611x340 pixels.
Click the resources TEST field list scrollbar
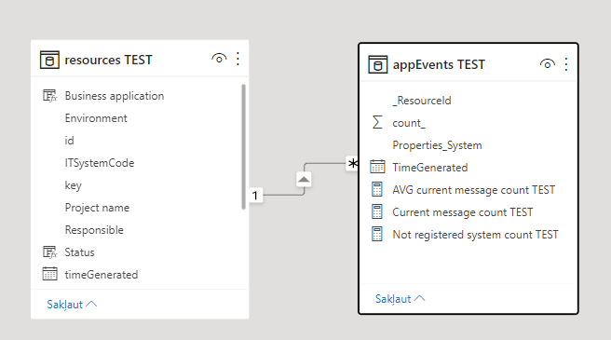pyautogui.click(x=243, y=146)
